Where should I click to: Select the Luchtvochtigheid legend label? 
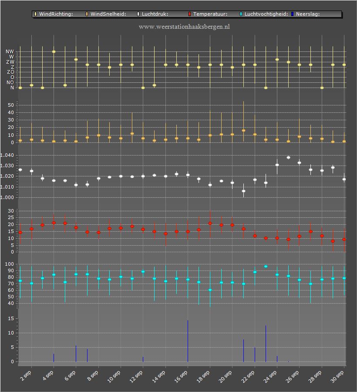point(266,14)
